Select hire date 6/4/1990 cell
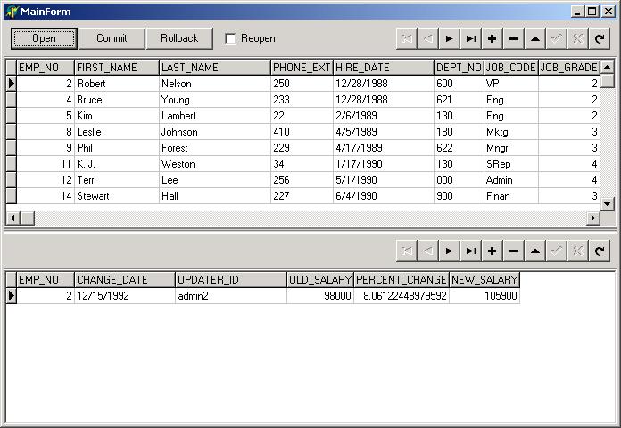Screen dimensions: 621x428 384,196
